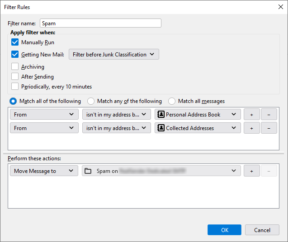
Task: Enable the Archiving checkbox
Action: pyautogui.click(x=15, y=67)
